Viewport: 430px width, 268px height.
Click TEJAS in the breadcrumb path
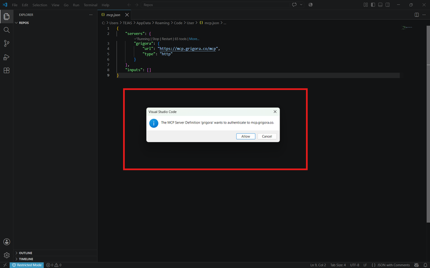127,23
